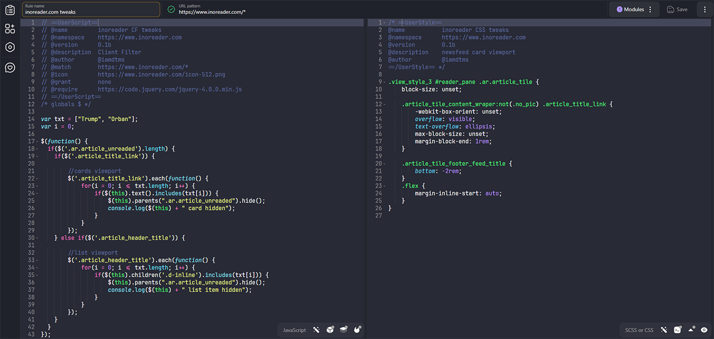The height and width of the screenshot is (339, 714).
Task: Click the '==UserScript==' text on JS line 1
Action: point(75,22)
